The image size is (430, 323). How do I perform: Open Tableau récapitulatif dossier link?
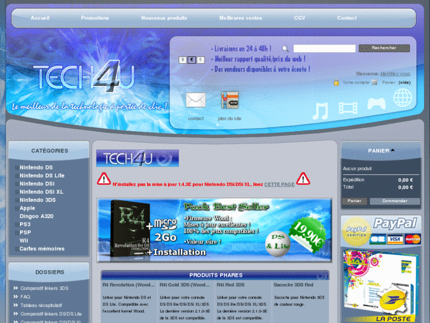coord(41,305)
